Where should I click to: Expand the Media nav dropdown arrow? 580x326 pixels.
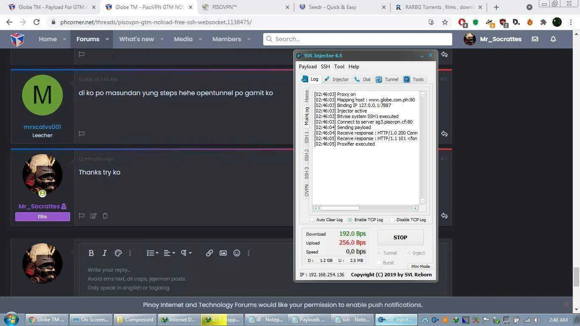point(200,39)
